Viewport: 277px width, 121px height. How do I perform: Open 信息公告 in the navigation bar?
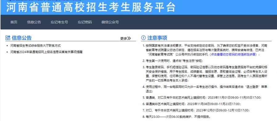click(x=34, y=22)
